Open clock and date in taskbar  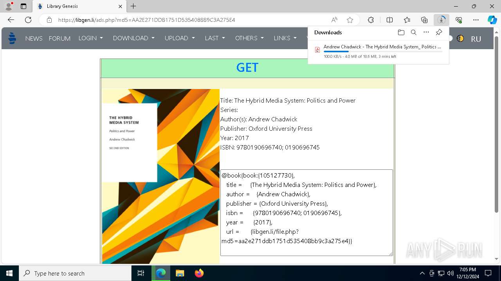[x=468, y=273]
